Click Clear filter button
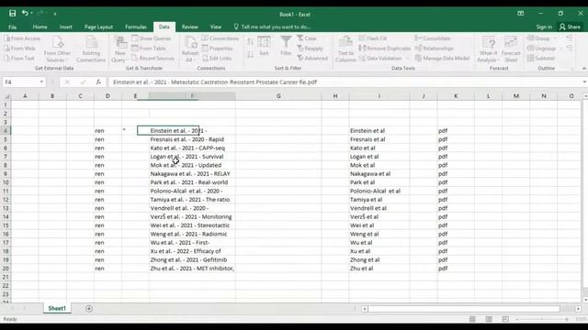Screen dimensions: 588x330 click(307, 38)
